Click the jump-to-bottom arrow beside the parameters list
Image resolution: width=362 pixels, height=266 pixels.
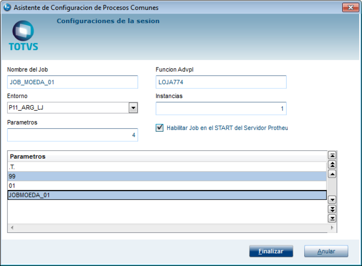click(x=331, y=218)
